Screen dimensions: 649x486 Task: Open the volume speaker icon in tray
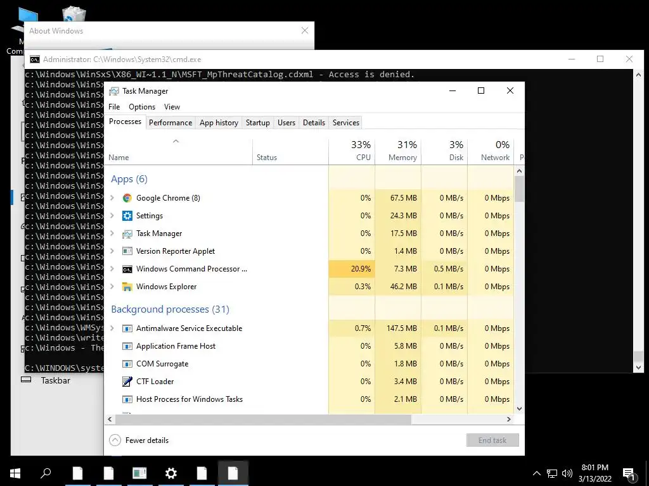pos(567,473)
